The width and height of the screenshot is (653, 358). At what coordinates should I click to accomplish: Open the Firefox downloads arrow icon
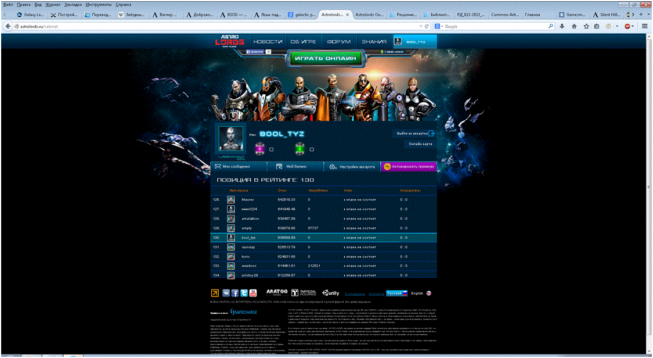[562, 26]
